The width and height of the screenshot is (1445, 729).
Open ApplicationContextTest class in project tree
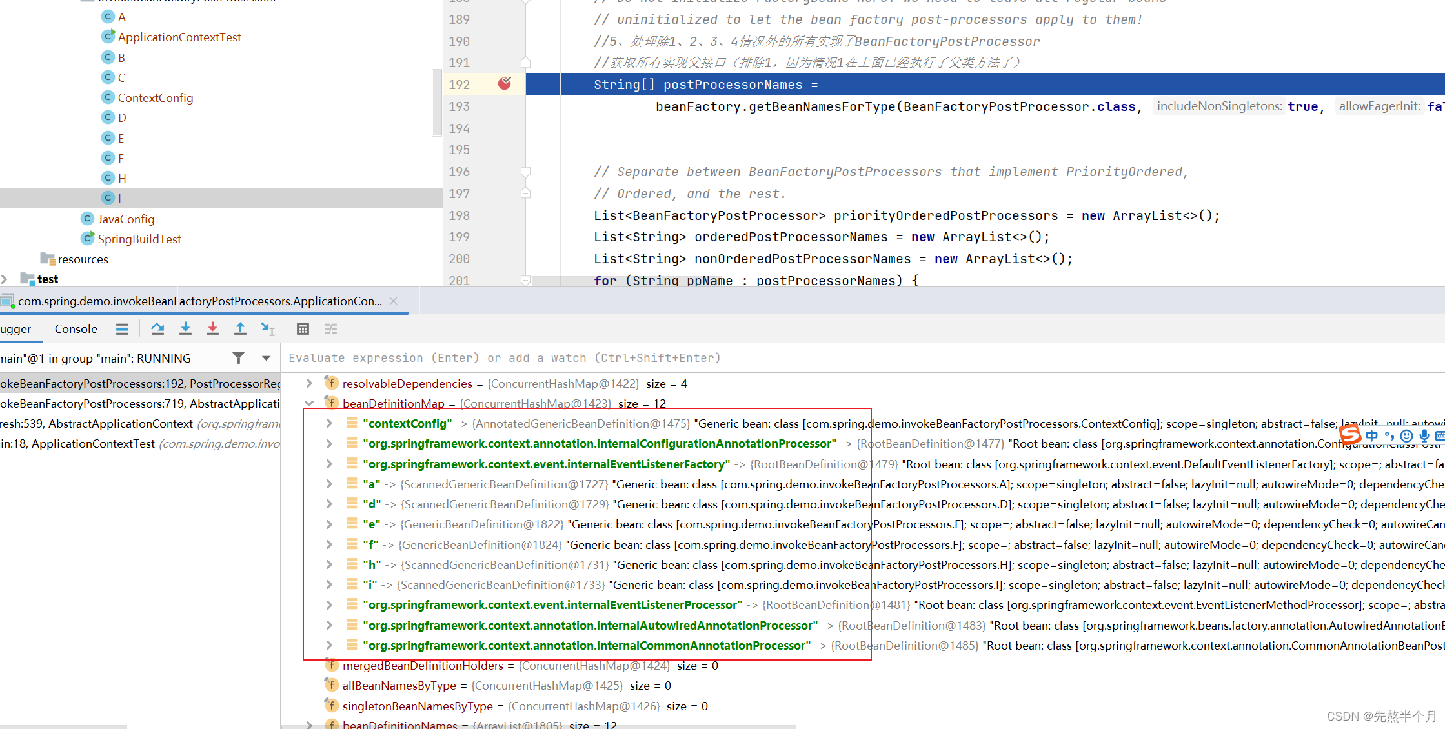point(179,37)
